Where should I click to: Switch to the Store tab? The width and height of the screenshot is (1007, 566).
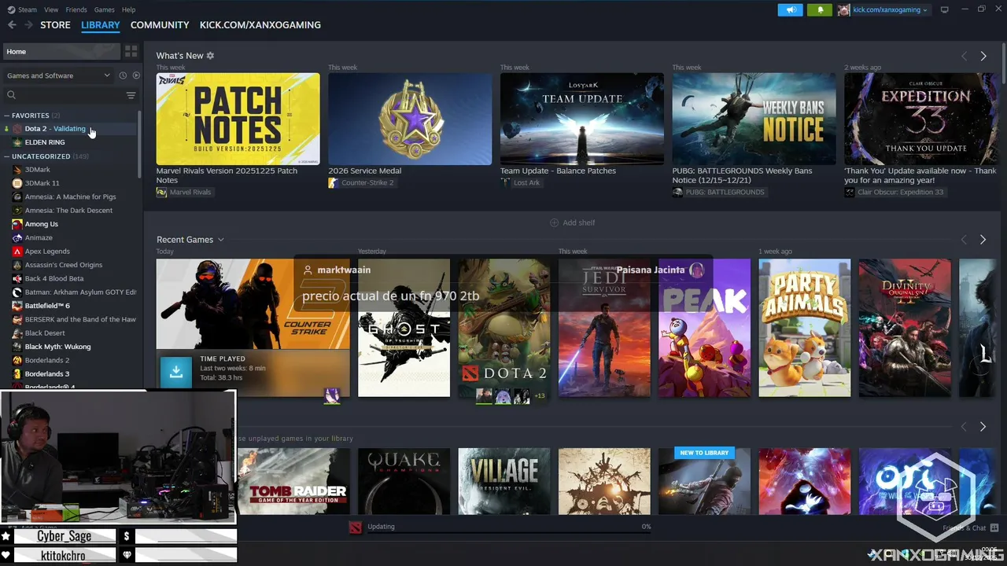[55, 25]
